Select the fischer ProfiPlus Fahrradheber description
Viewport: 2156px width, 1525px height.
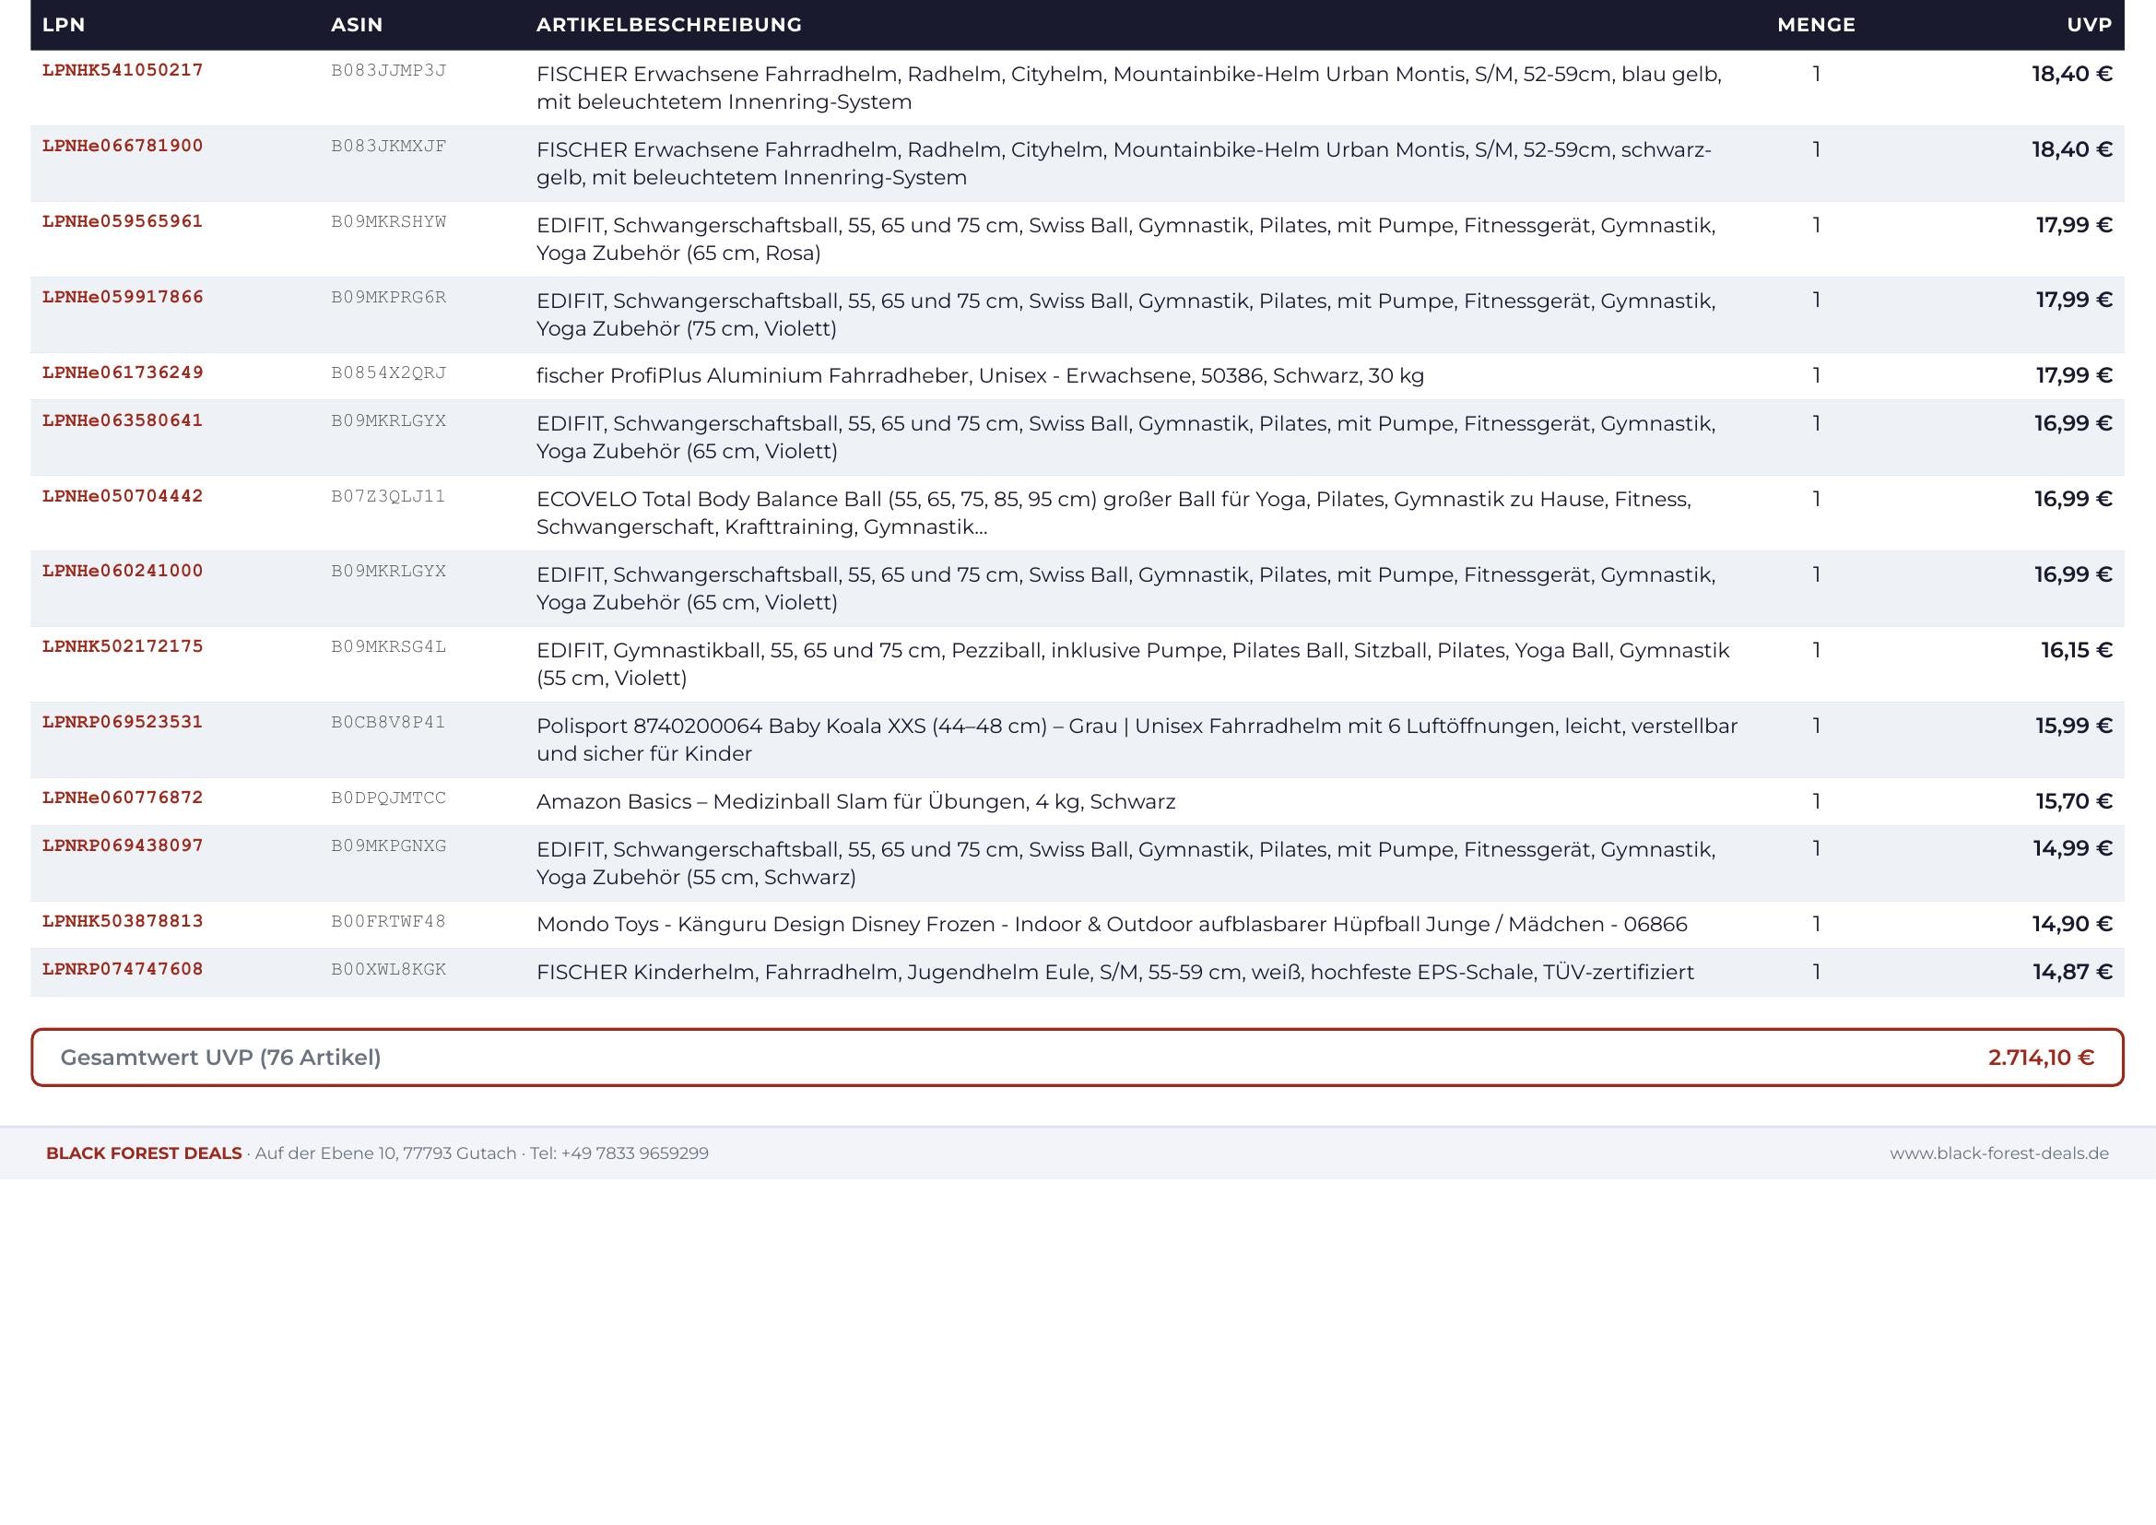[x=981, y=375]
